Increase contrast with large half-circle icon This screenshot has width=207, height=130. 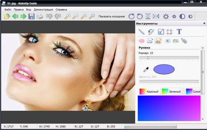(182, 16)
